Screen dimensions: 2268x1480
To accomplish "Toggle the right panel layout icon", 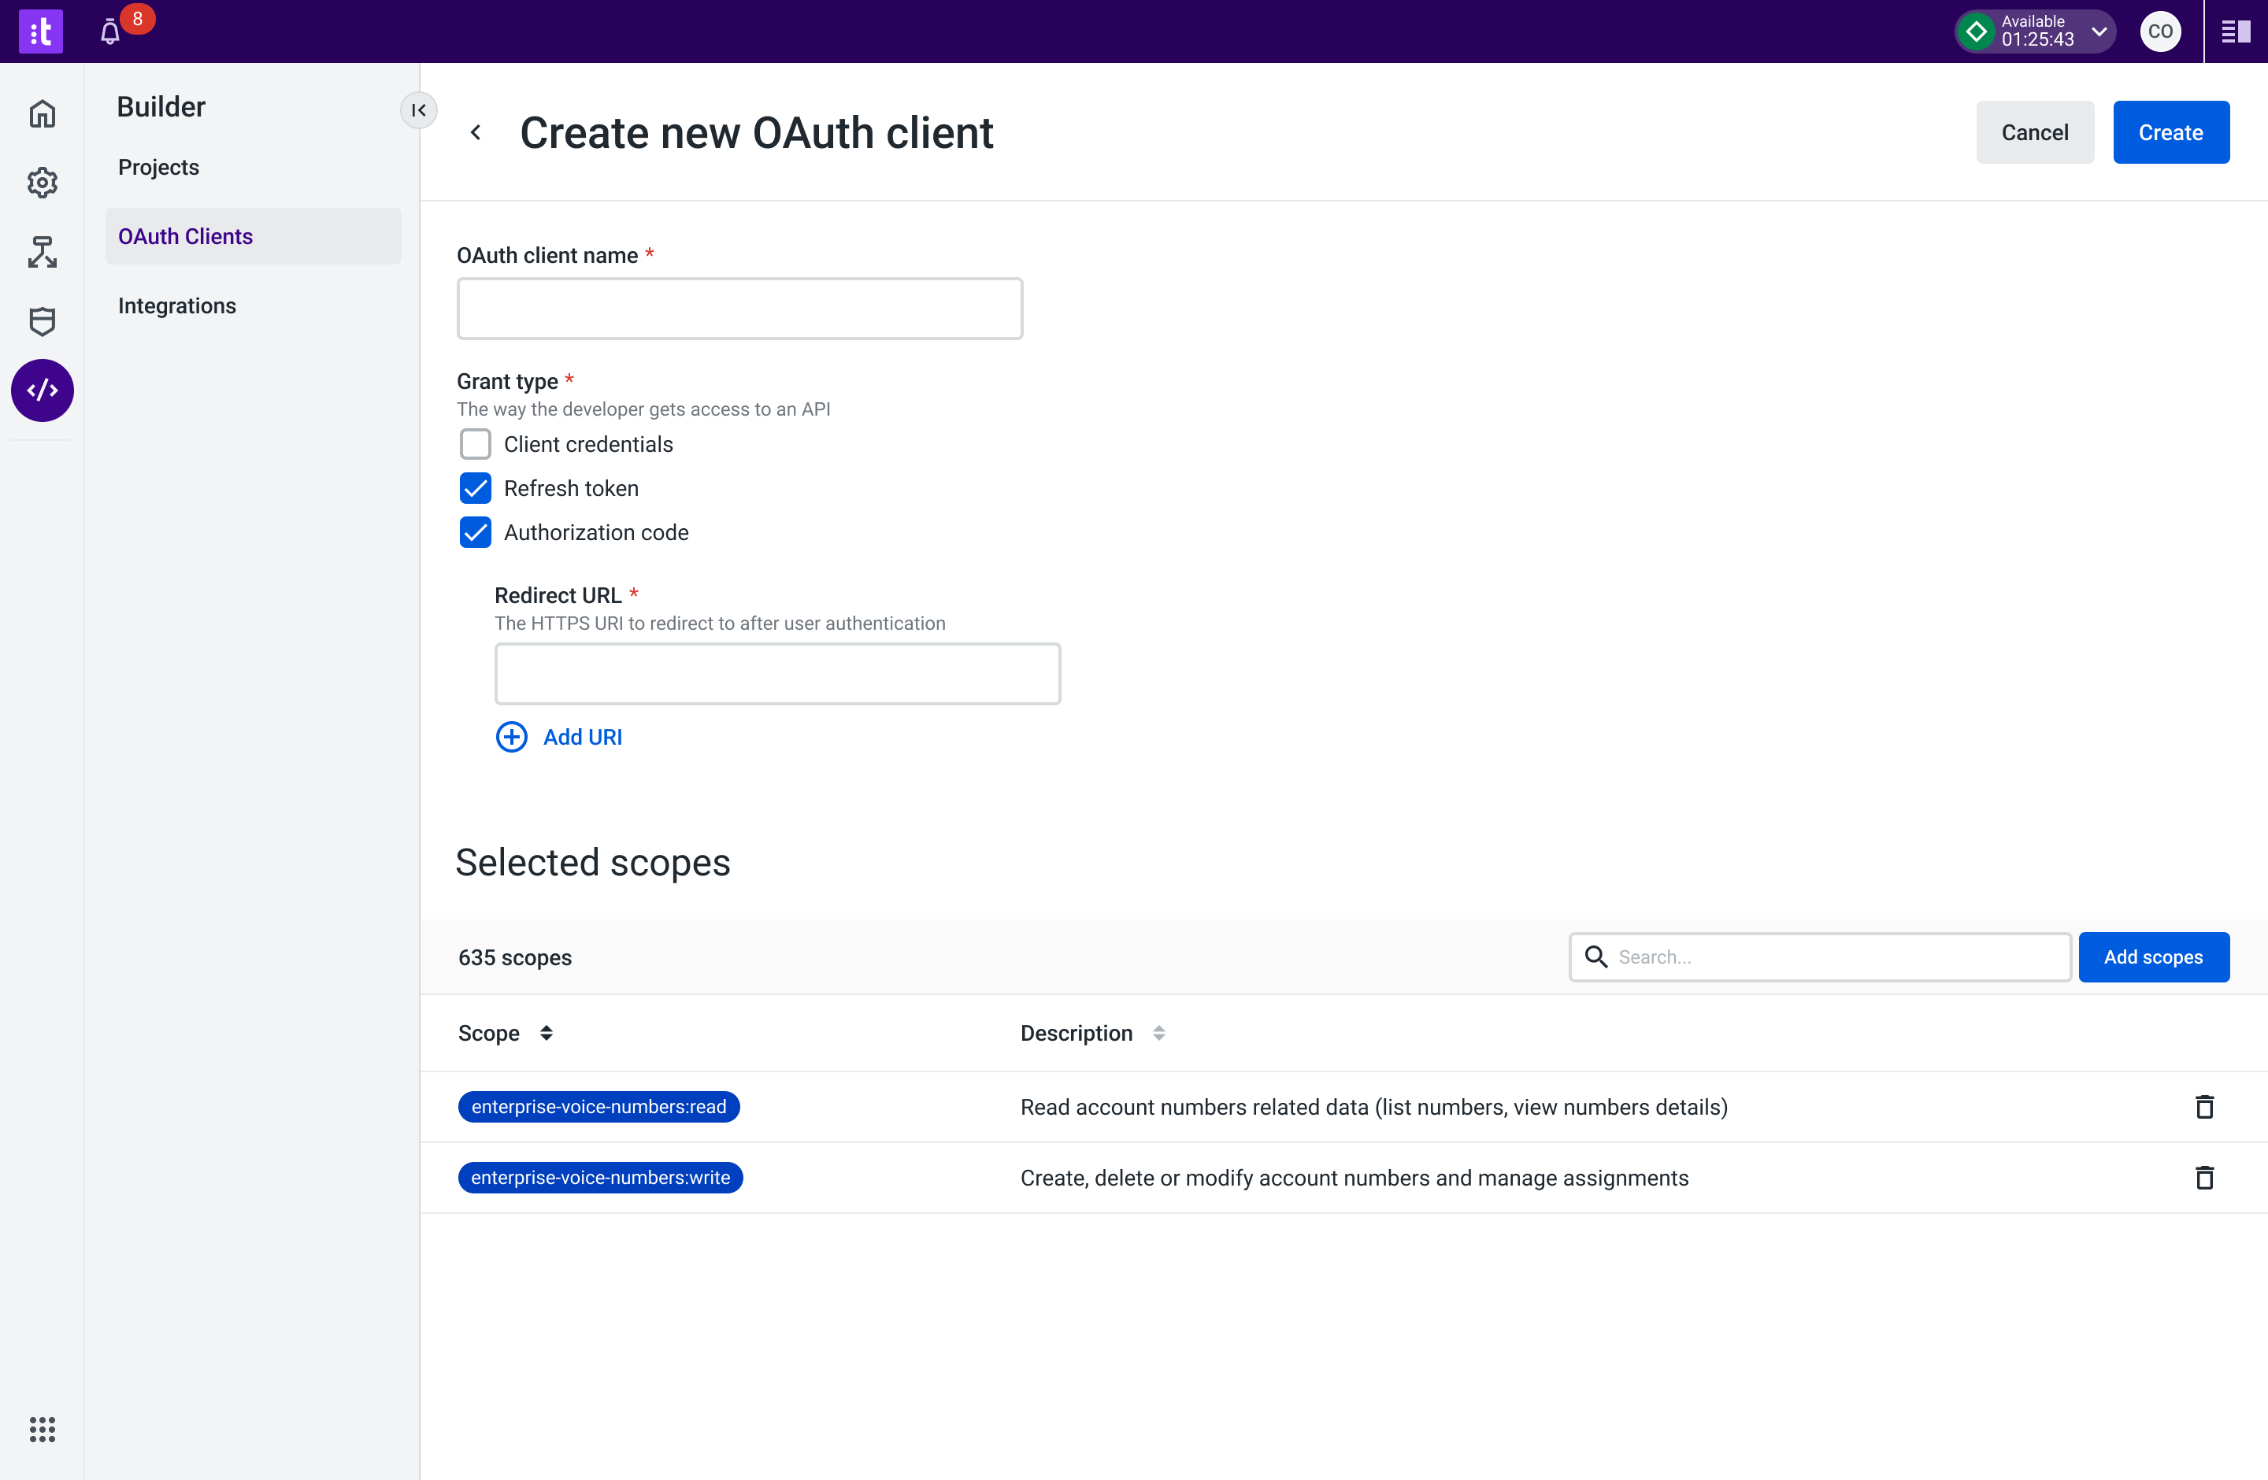I will [x=2236, y=32].
